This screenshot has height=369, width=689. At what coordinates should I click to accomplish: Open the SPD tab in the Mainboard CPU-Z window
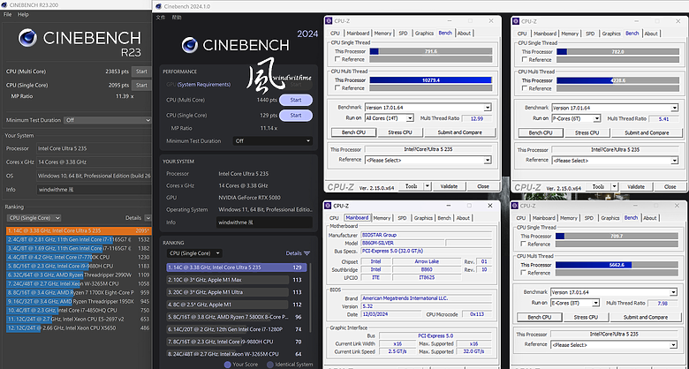(402, 218)
